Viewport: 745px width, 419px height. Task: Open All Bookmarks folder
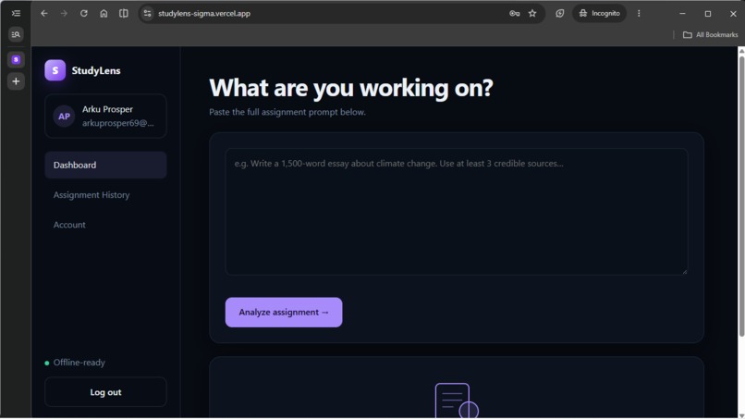[710, 35]
